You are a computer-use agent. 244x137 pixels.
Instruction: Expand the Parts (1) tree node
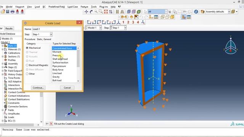click(x=3, y=46)
